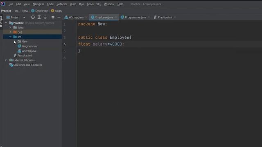Close the Wscrap.java tab
Image resolution: width=262 pixels, height=147 pixels.
86,17
